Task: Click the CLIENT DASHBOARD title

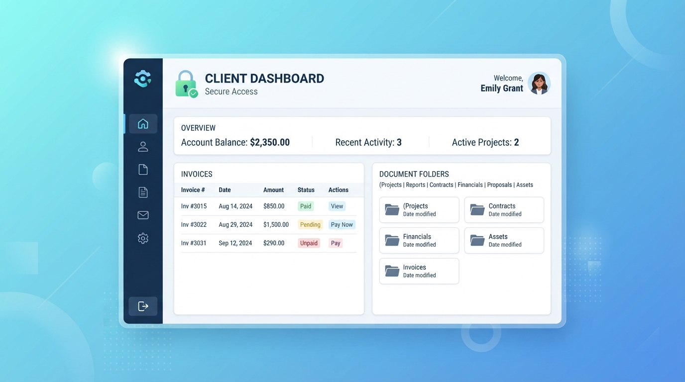Action: [264, 79]
